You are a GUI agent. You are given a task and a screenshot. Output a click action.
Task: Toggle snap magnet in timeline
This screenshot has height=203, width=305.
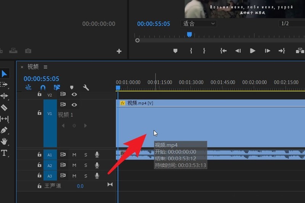point(43,87)
